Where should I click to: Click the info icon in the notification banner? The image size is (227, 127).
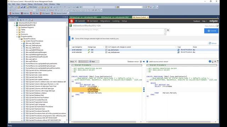73,38
